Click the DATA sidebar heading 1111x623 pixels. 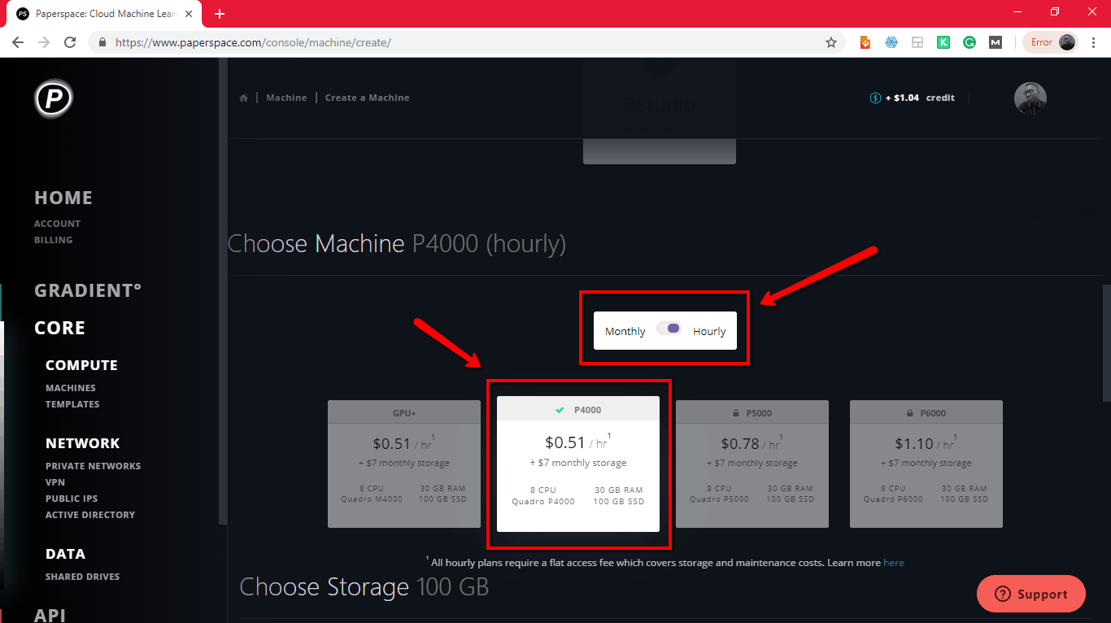pos(65,554)
